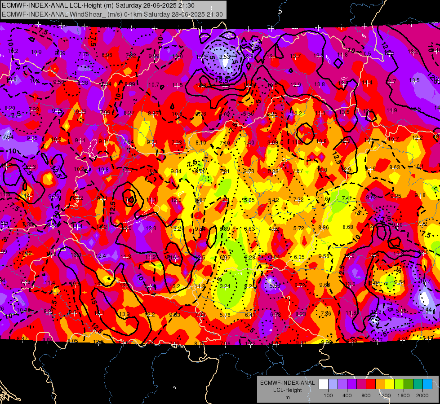Click the legend text LCL-Height
Screen dimensions: 440x404
pos(288,390)
